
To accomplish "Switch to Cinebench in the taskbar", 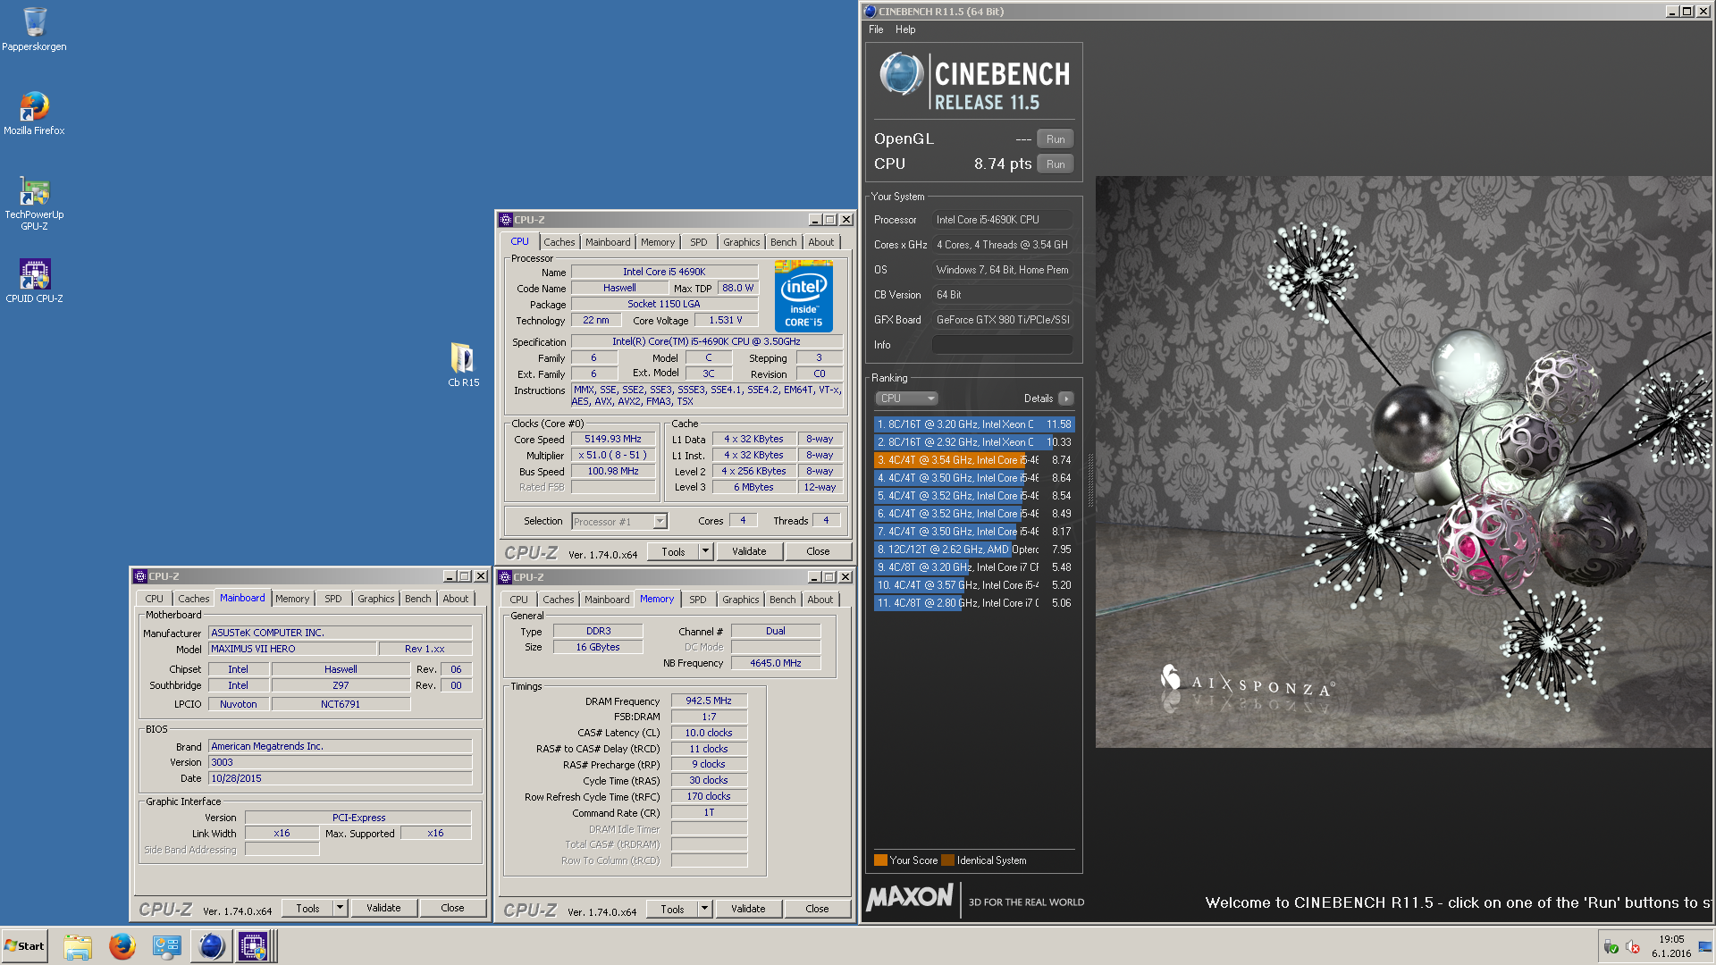I will tap(212, 946).
